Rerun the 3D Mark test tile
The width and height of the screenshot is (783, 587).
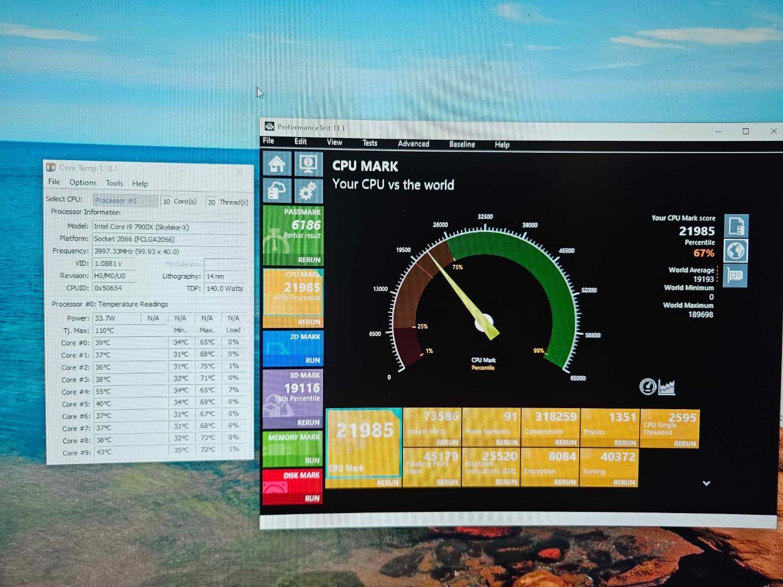point(308,422)
